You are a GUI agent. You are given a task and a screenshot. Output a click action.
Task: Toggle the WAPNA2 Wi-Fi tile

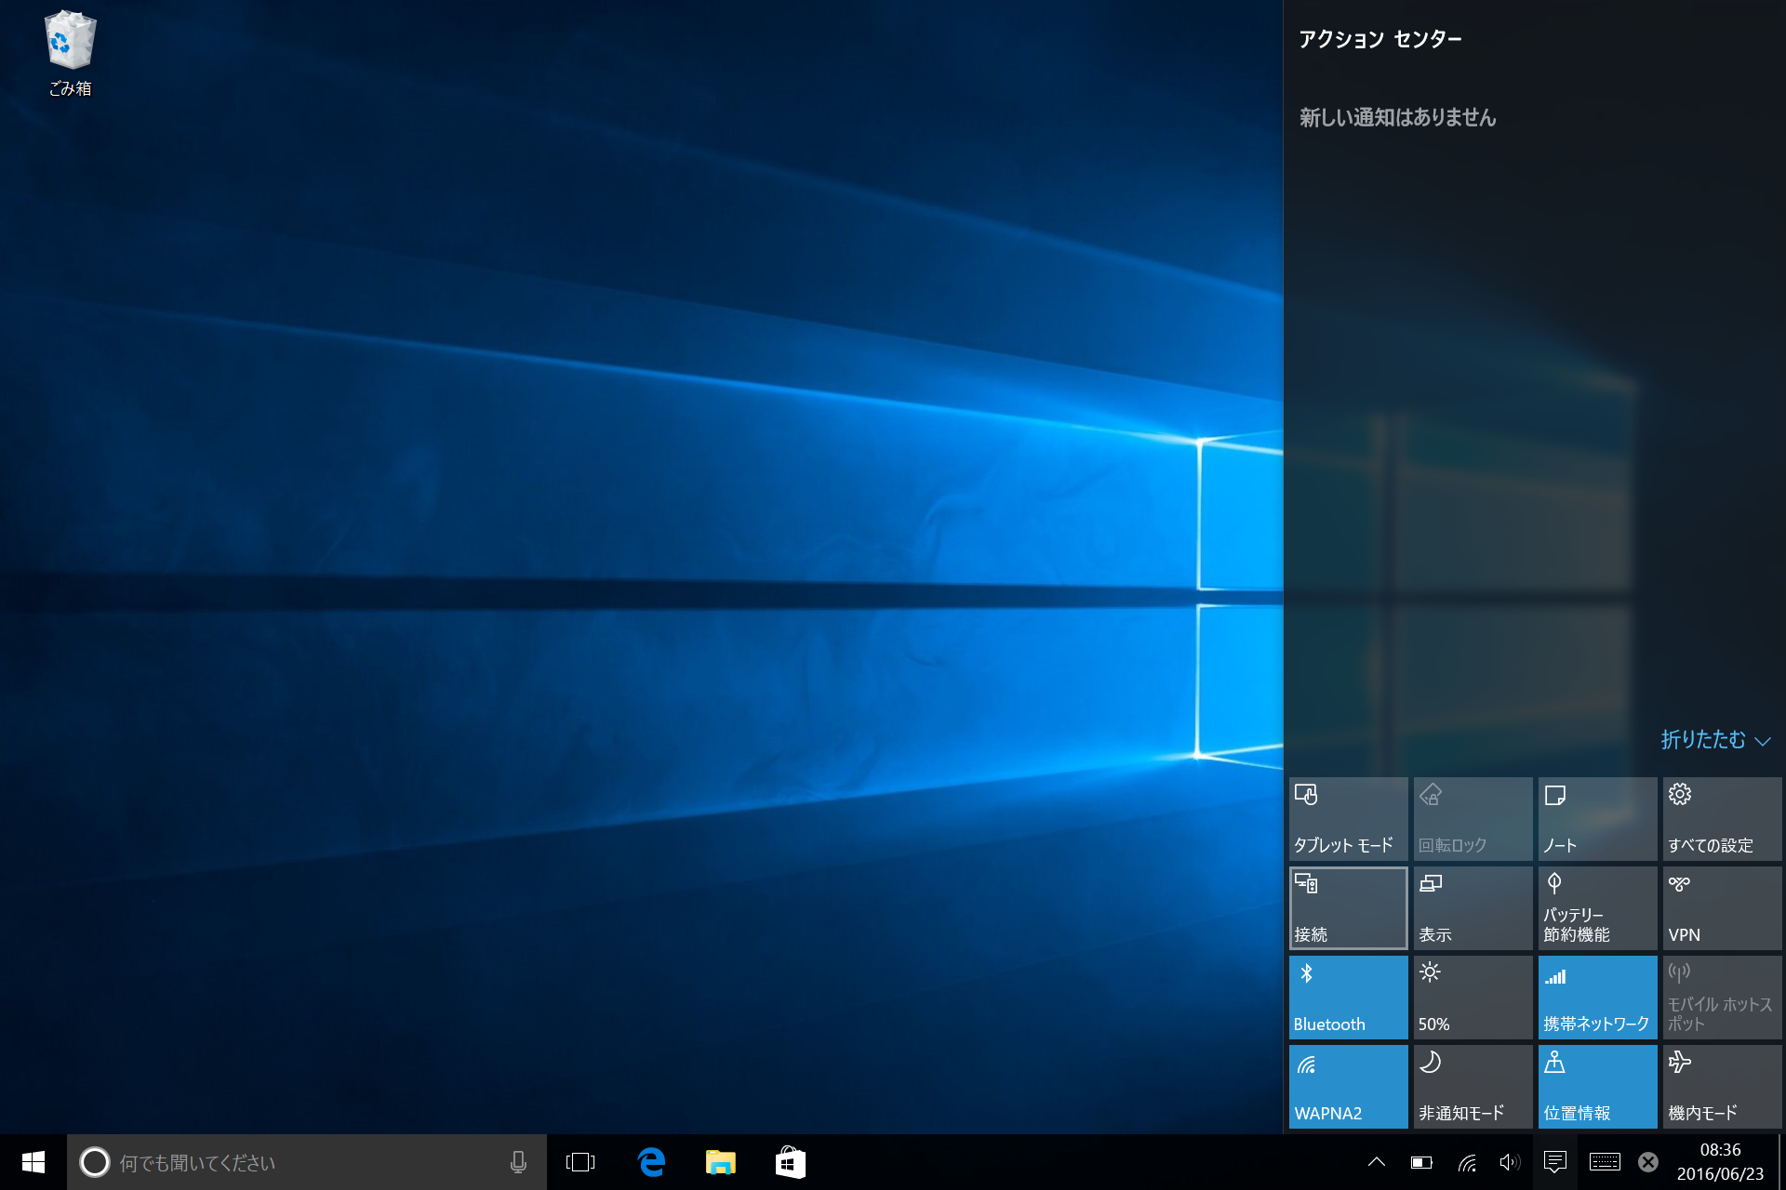tap(1348, 1087)
